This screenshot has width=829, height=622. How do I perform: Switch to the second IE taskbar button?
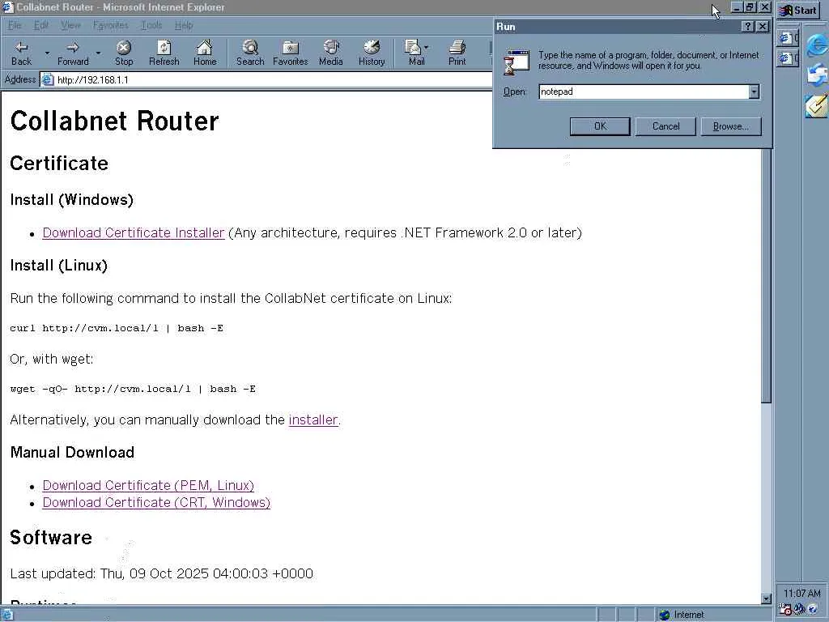coord(788,58)
